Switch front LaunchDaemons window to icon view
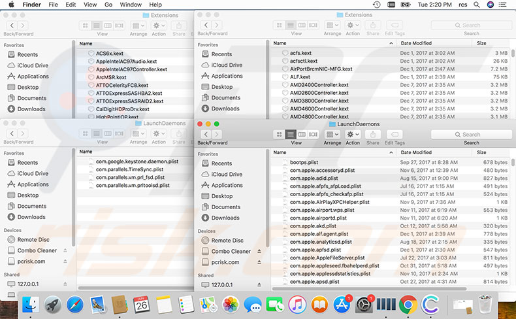Viewport: 516px width, 319px height. 279,134
